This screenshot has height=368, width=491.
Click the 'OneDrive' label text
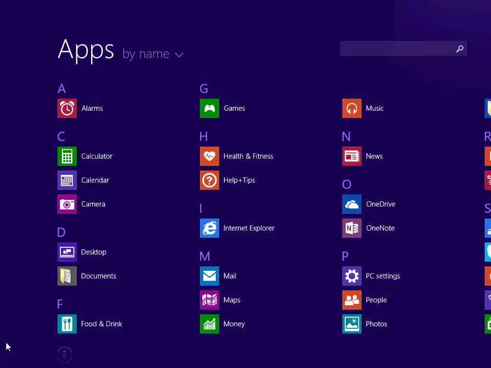coord(381,204)
